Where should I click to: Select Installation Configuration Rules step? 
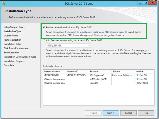20,57
